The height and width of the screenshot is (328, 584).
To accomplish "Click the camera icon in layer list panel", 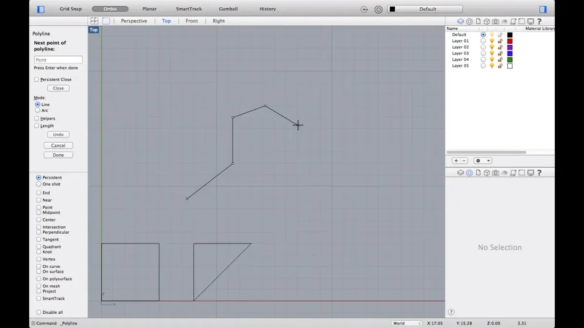I will (495, 21).
